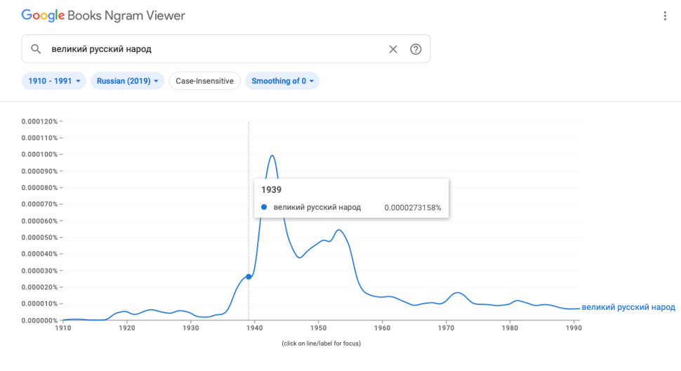The width and height of the screenshot is (681, 371).
Task: Click the 1939 tooltip header
Action: tap(271, 189)
